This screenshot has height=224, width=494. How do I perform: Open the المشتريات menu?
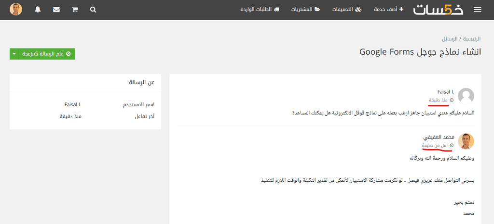tap(305, 10)
